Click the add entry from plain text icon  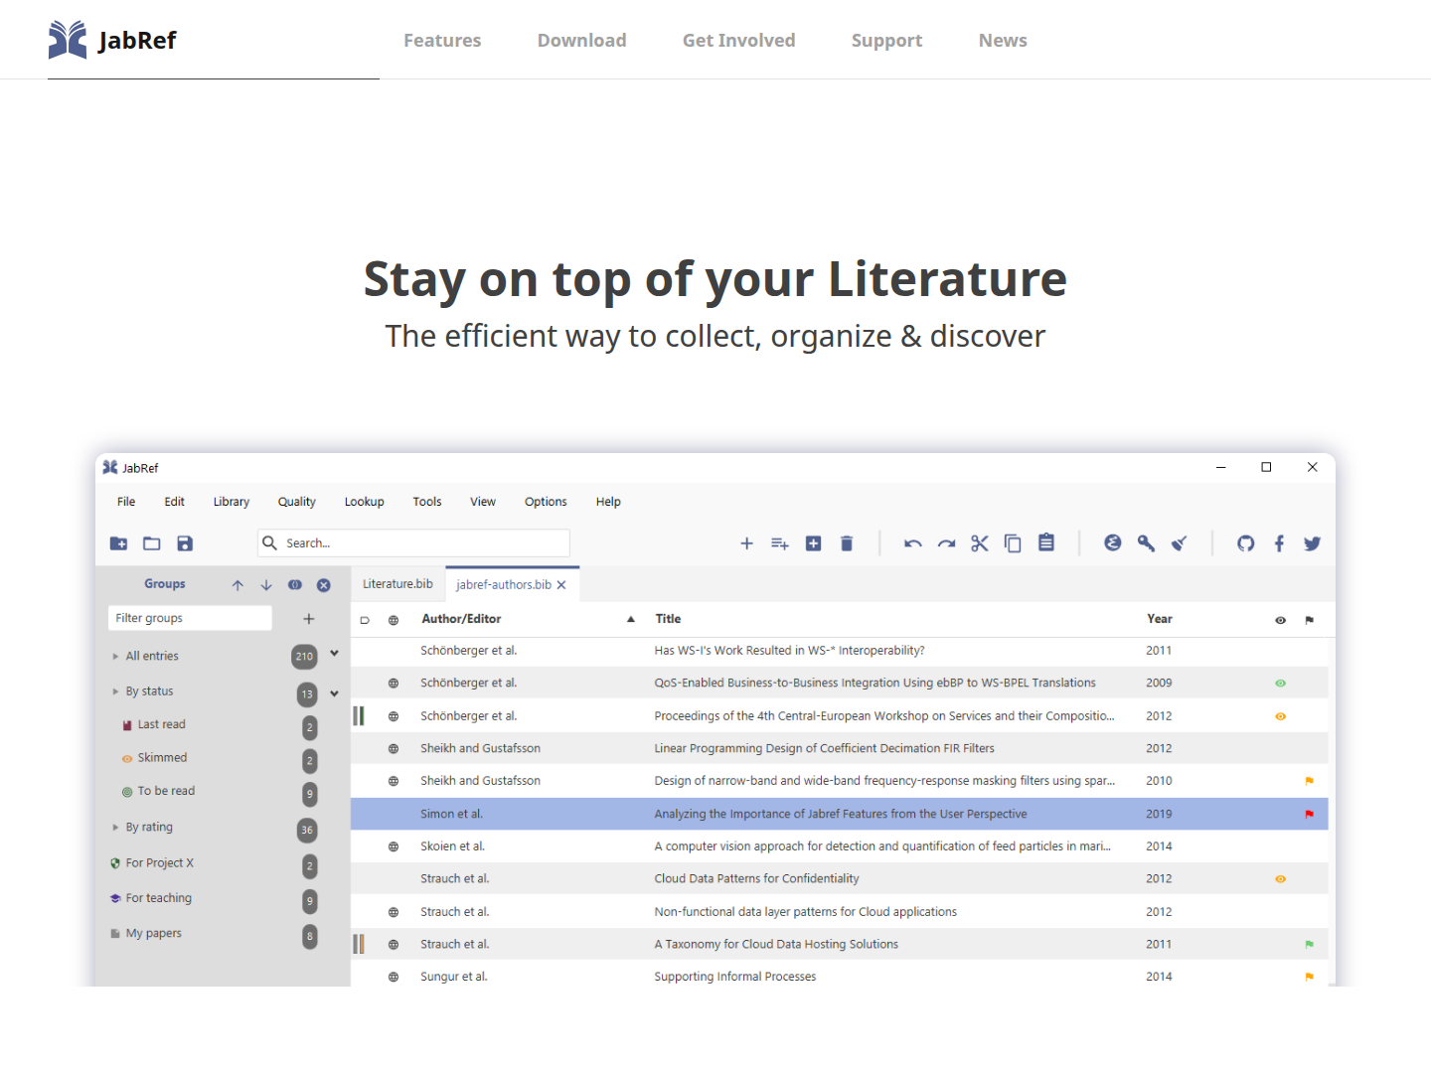click(x=780, y=543)
